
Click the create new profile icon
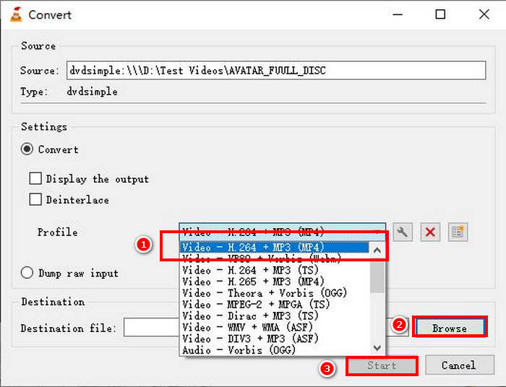(458, 232)
